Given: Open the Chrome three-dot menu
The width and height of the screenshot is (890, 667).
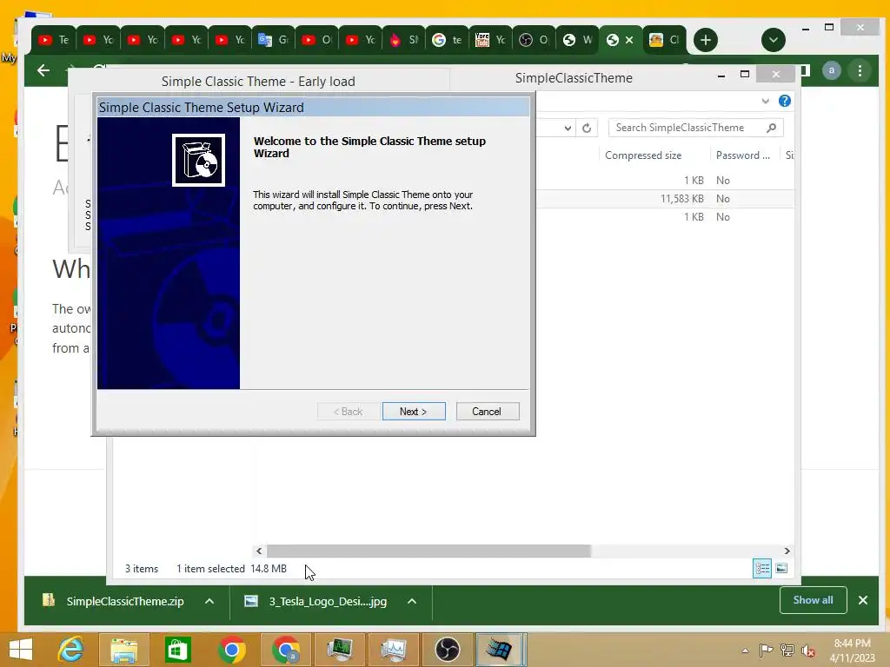Looking at the screenshot, I should (860, 70).
